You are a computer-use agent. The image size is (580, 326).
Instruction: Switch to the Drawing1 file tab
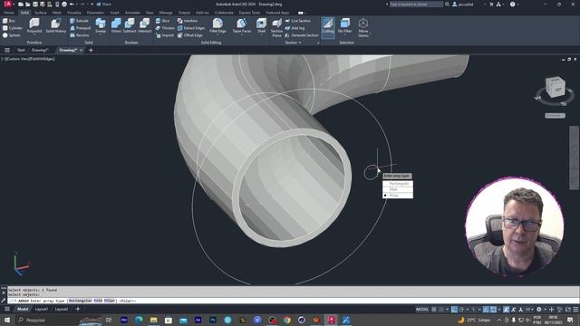pyautogui.click(x=40, y=50)
